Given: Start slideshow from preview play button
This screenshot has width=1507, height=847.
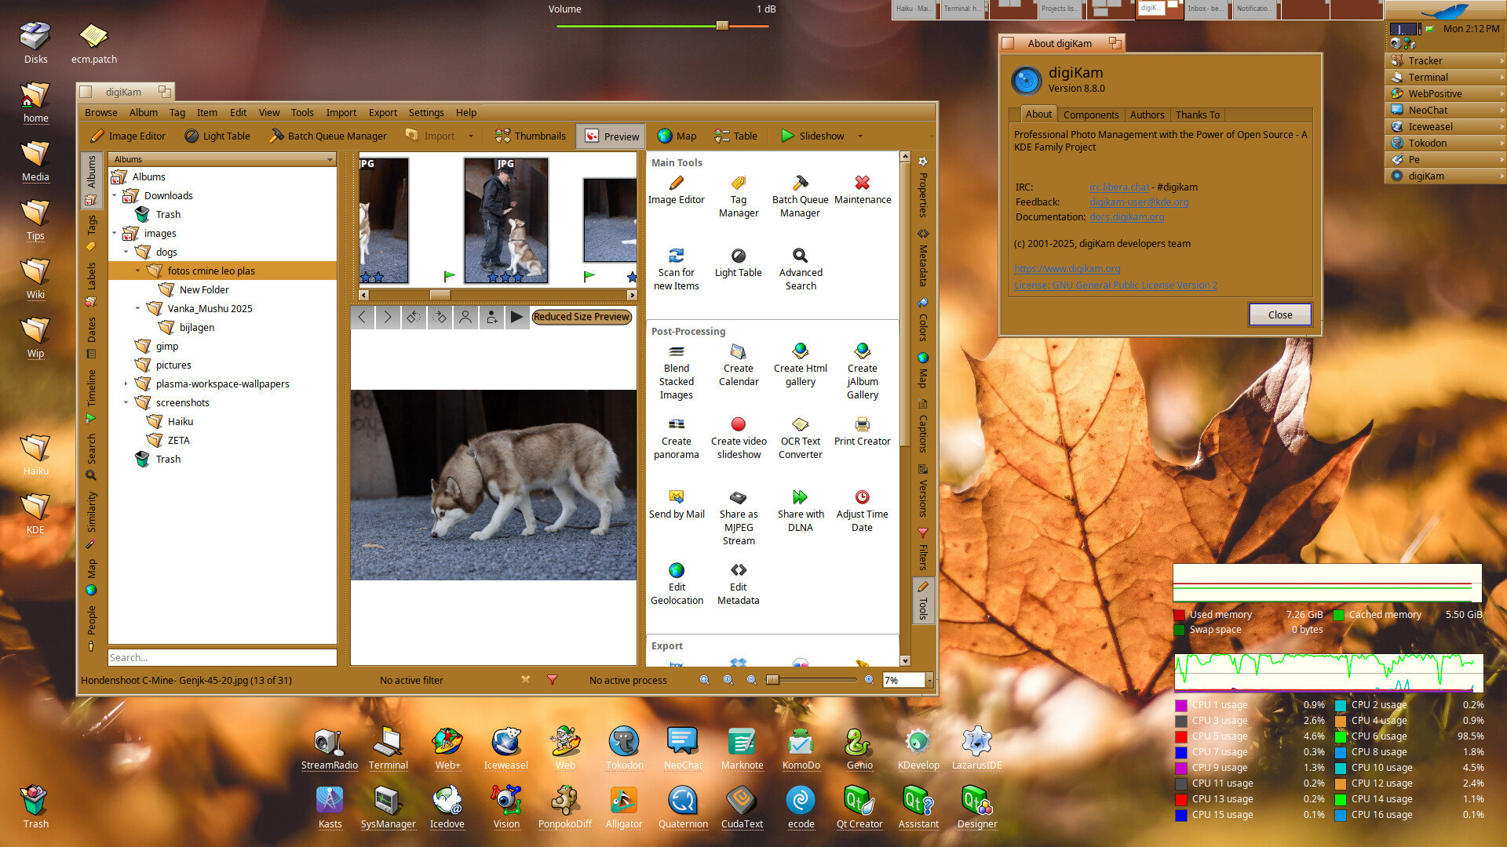Looking at the screenshot, I should pyautogui.click(x=516, y=317).
